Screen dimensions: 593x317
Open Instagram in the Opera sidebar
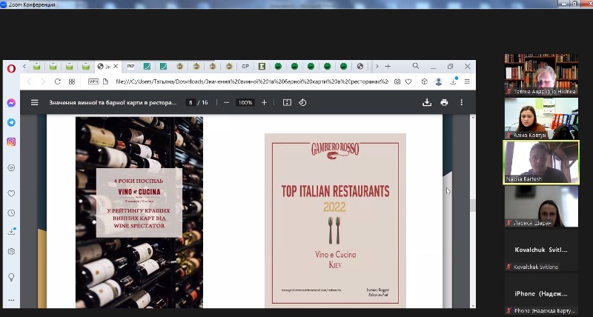tap(11, 141)
